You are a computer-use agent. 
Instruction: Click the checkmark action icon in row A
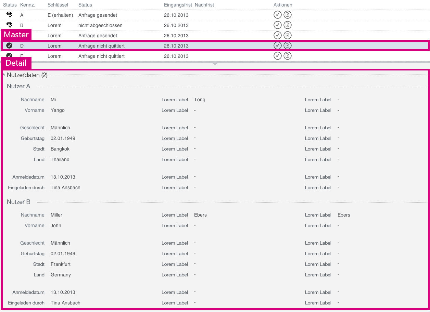coord(278,15)
